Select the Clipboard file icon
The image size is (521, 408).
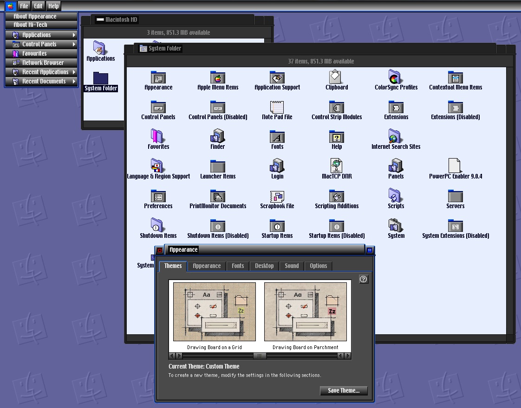[x=335, y=76]
